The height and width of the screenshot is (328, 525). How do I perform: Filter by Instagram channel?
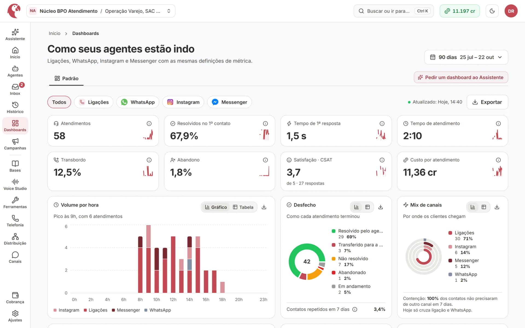tap(183, 102)
